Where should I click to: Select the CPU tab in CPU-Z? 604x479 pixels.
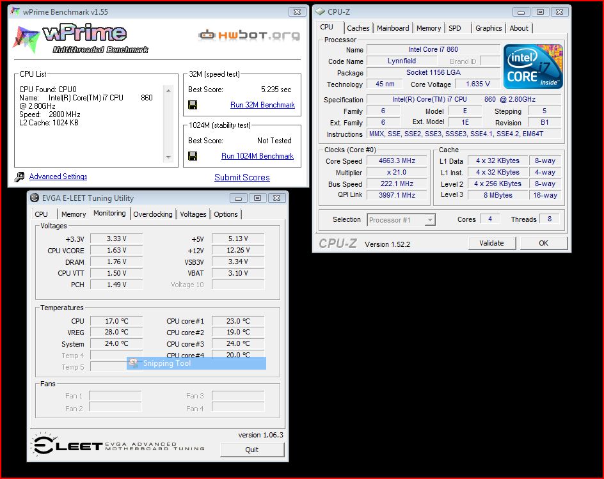pos(327,27)
